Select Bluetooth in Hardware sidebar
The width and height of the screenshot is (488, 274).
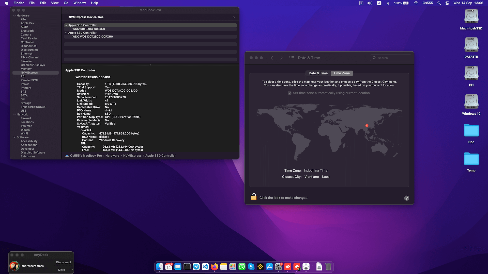pos(27,31)
